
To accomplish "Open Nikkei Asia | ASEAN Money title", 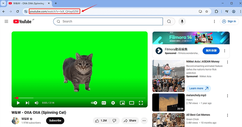I will (x=203, y=62).
